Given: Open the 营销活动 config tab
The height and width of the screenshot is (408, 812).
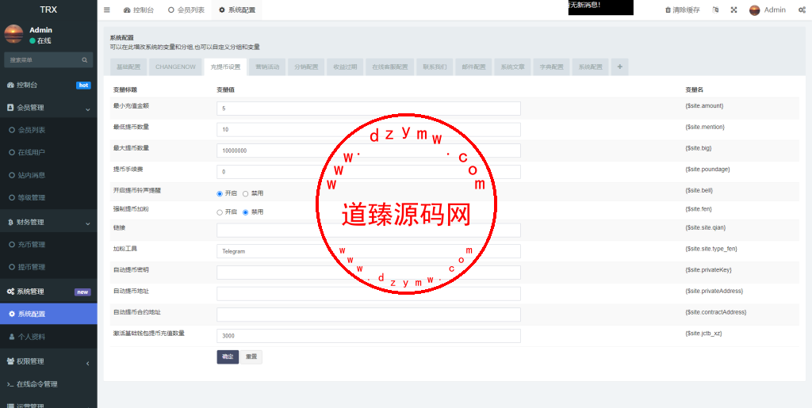Looking at the screenshot, I should click(267, 67).
